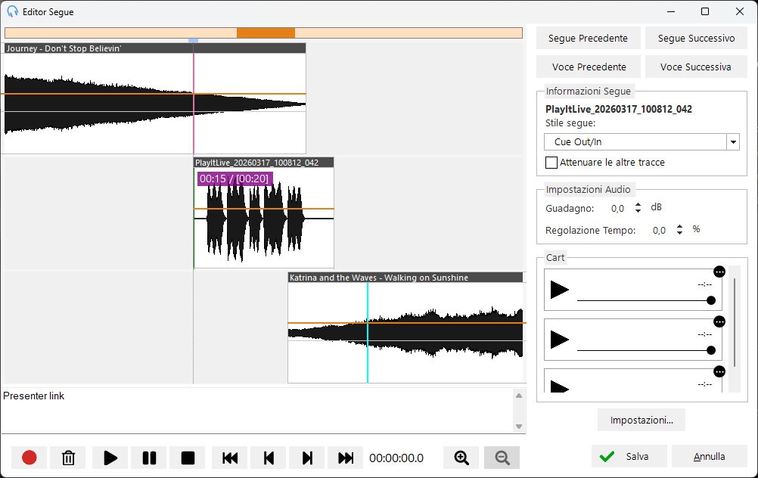
Task: Start recording with the red record button
Action: (29, 458)
